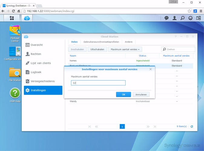Click the browser back arrow
Viewport: 204px width, 151px height.
pyautogui.click(x=3, y=11)
